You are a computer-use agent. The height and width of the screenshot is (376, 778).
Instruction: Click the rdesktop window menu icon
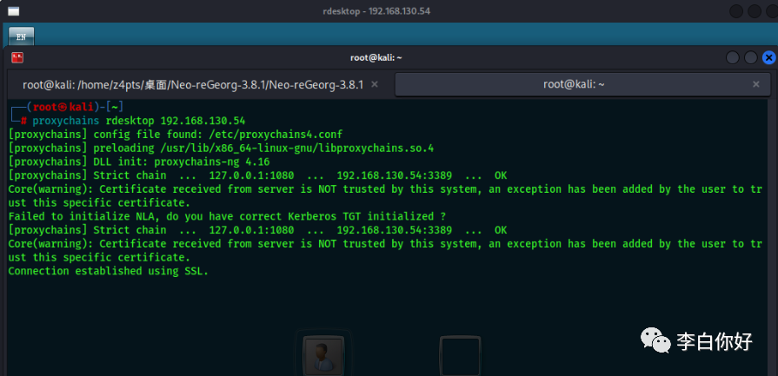point(13,11)
